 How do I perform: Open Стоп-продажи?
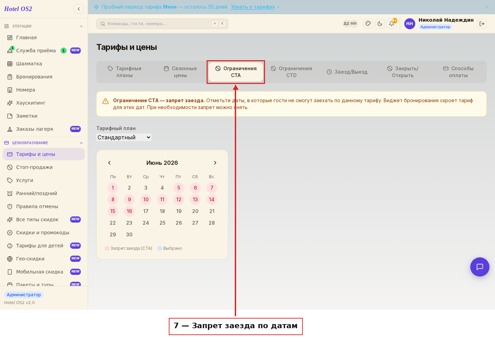pos(44,167)
